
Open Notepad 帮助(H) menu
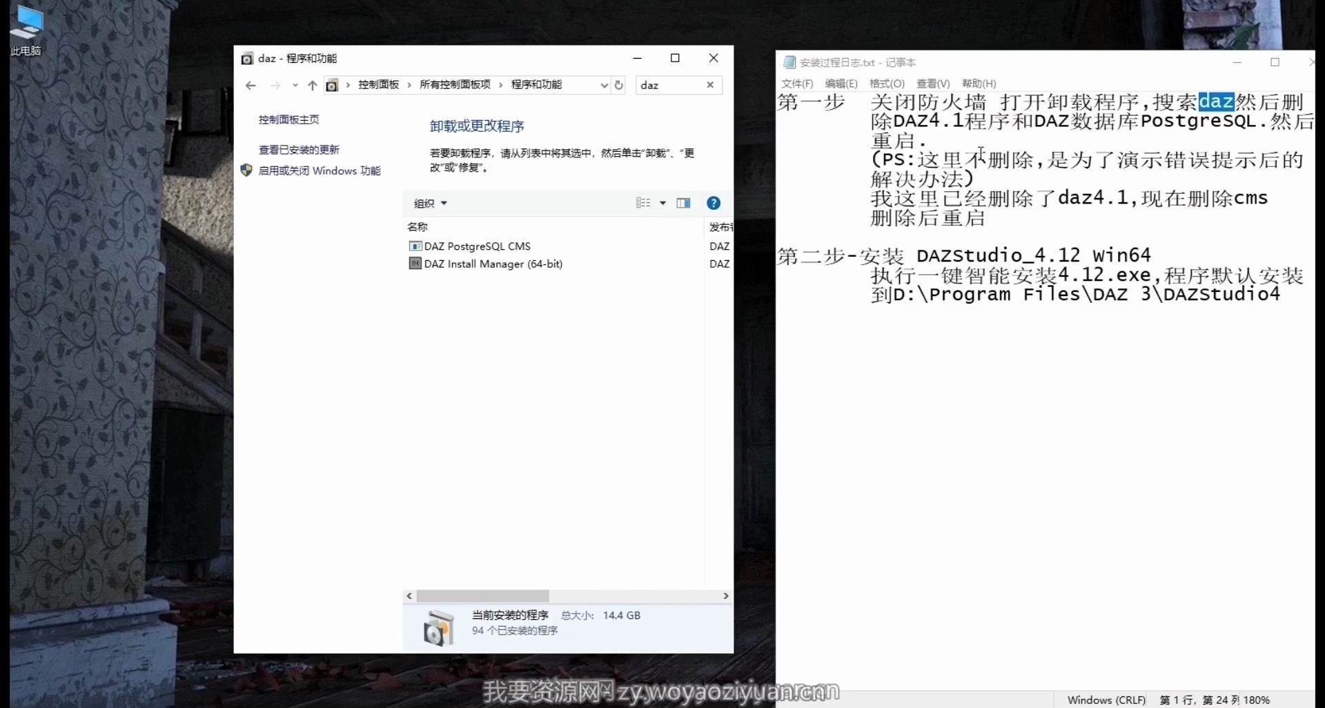point(979,83)
